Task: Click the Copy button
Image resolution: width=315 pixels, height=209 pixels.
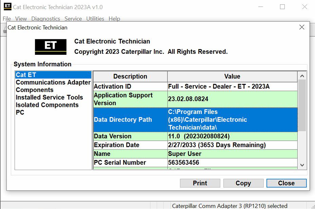Action: click(x=243, y=183)
